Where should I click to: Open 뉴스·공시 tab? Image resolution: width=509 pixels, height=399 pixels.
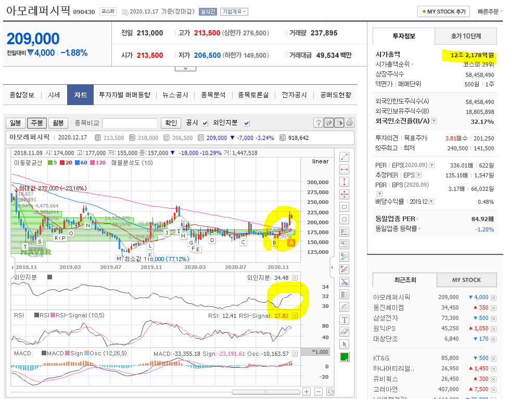(175, 95)
